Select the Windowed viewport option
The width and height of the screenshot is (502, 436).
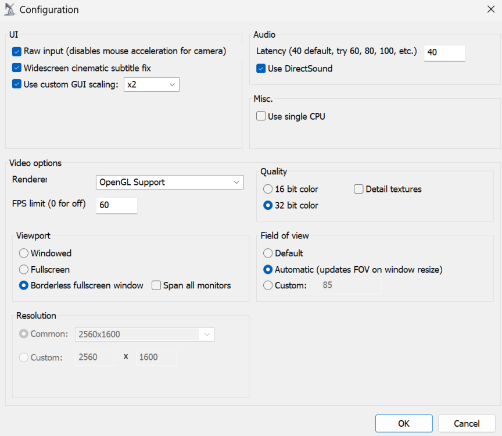tap(24, 253)
